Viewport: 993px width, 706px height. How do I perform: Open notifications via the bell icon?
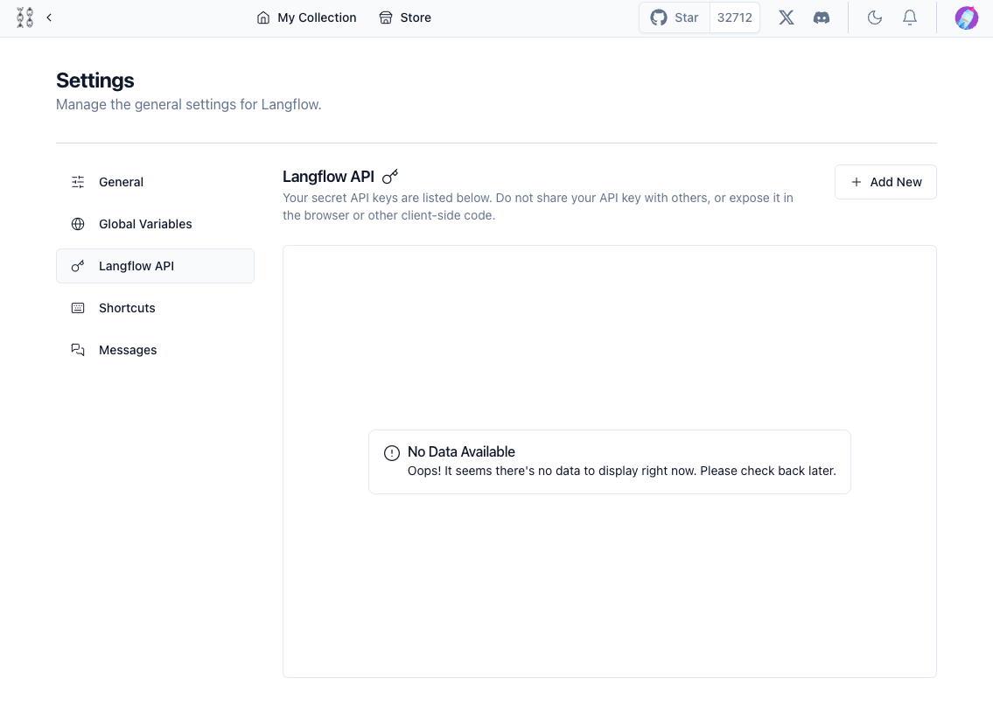[x=909, y=17]
